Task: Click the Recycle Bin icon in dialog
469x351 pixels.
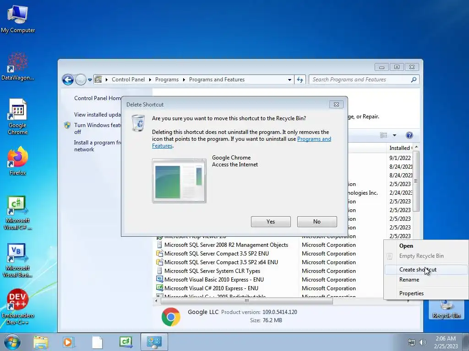Action: coord(138,123)
